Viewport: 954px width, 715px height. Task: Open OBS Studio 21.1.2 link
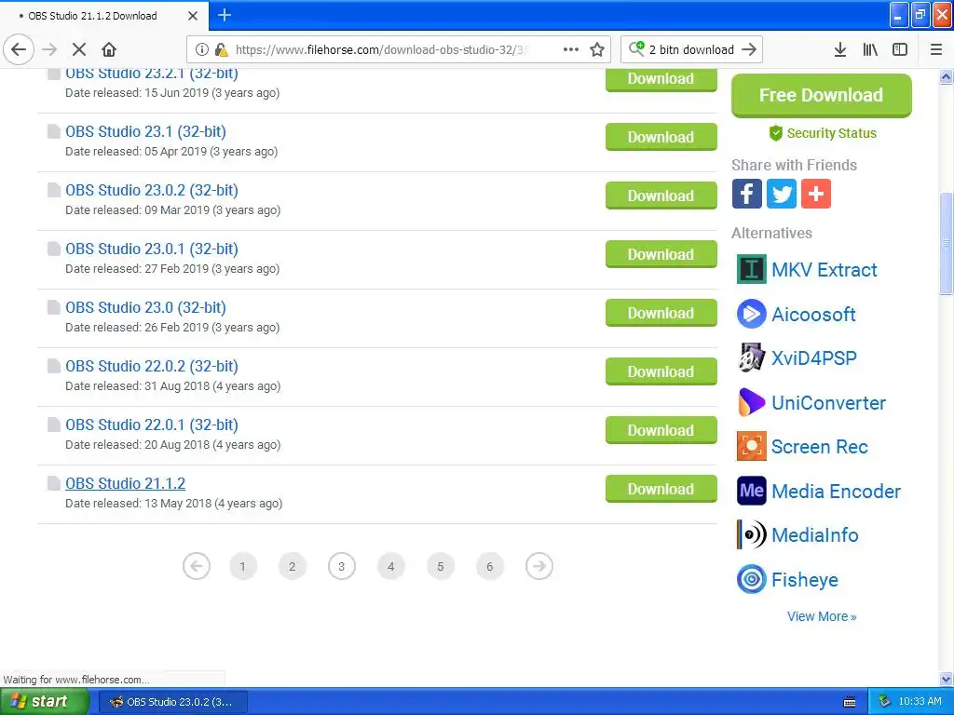126,483
